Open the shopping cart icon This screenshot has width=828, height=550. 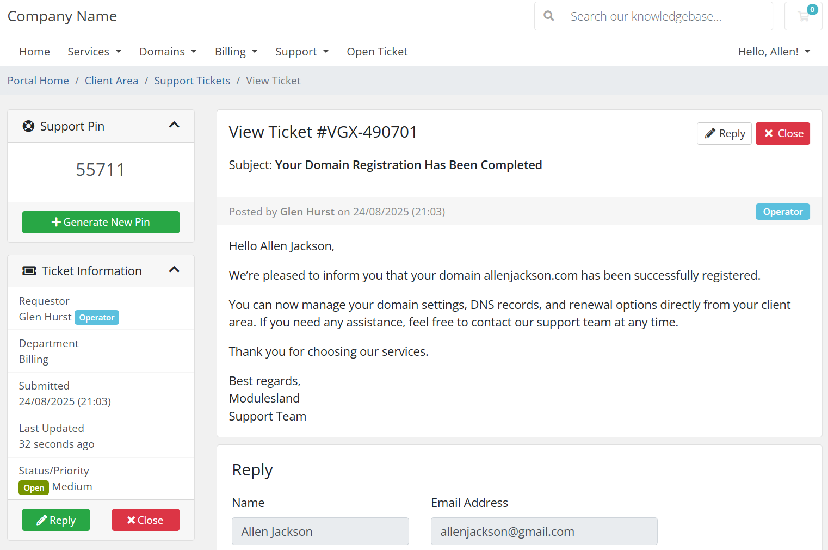[x=804, y=16]
